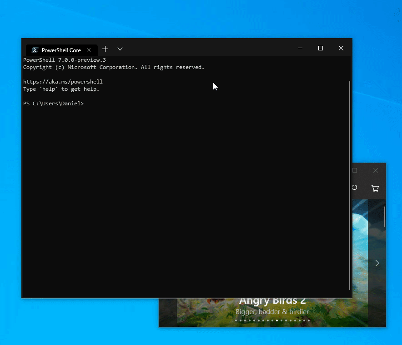
Task: Close the Microsoft Store window
Action: pos(376,170)
